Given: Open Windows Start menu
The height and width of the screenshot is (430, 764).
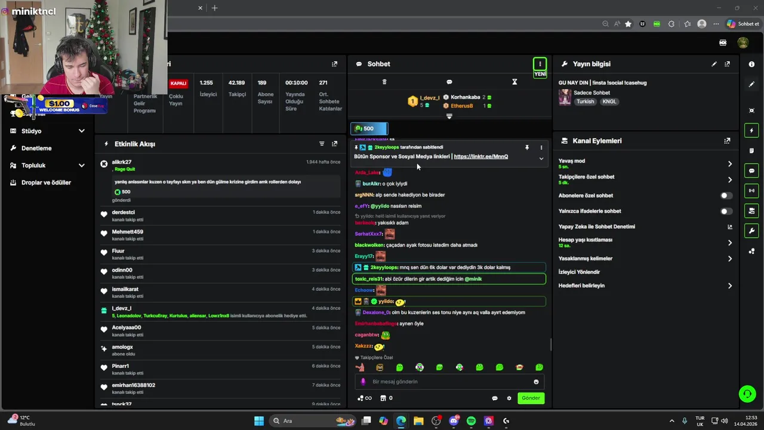Looking at the screenshot, I should (x=259, y=421).
